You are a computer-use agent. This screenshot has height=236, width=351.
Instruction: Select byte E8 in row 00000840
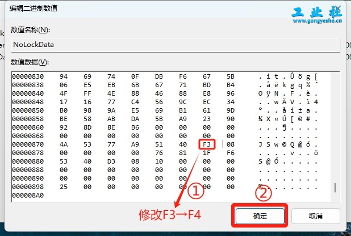point(207,93)
